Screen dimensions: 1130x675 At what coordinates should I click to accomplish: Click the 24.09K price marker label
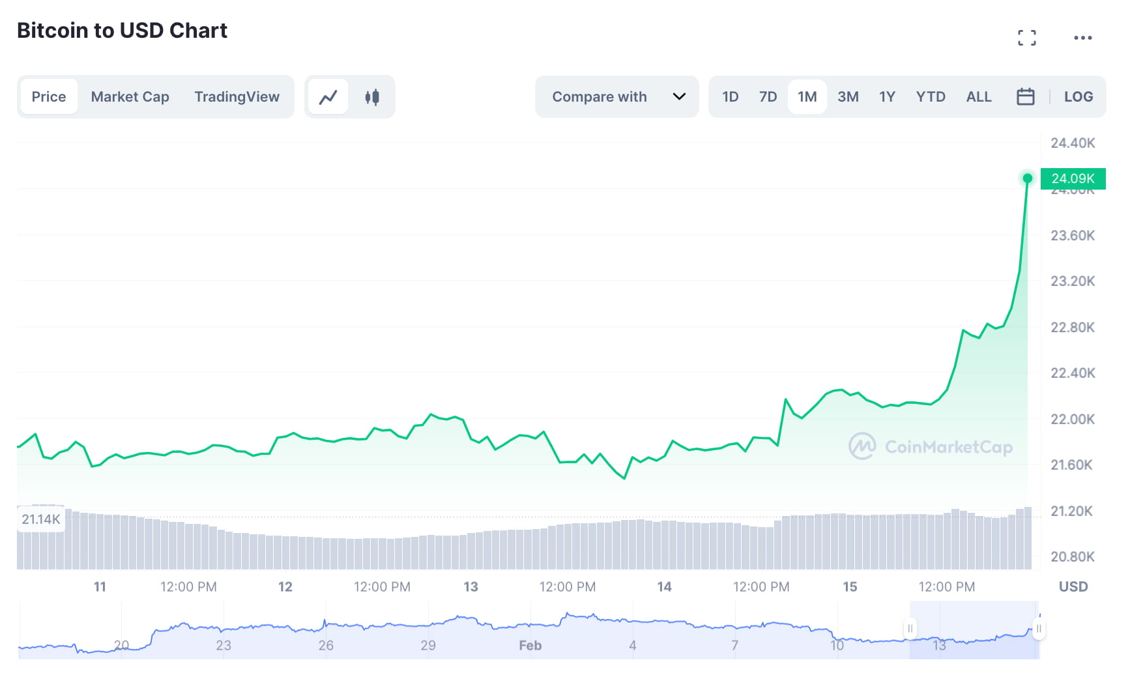pos(1073,178)
